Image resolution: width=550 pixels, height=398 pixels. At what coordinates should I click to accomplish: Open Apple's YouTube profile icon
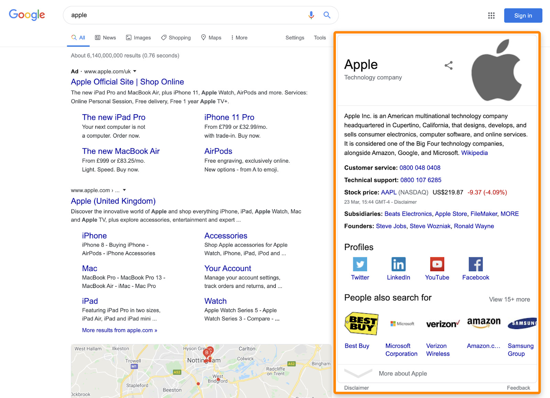pyautogui.click(x=437, y=264)
